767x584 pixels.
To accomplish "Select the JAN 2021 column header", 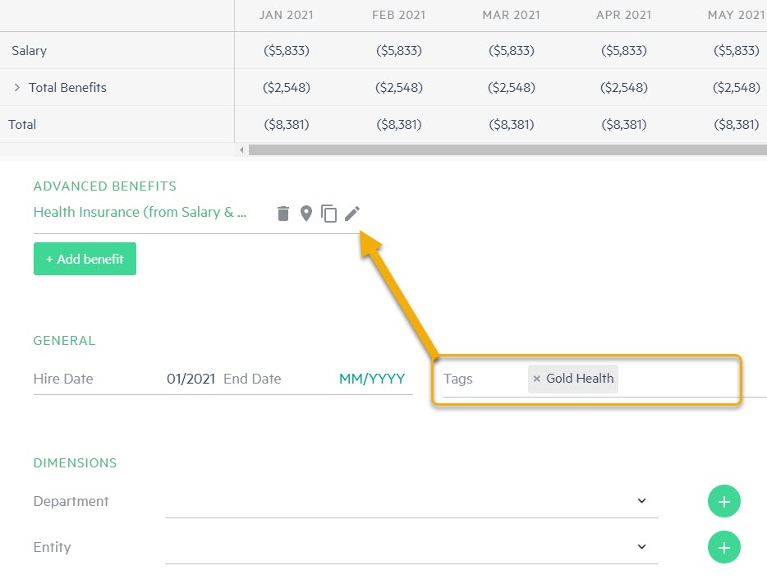I will click(x=286, y=15).
